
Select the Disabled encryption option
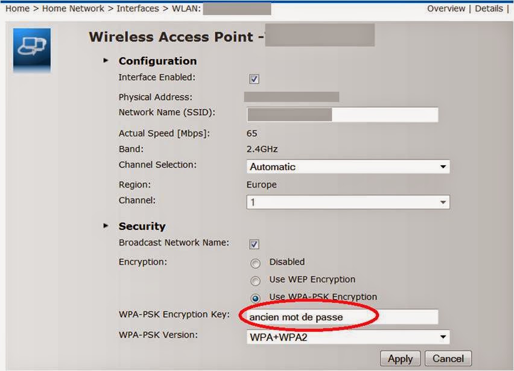(x=255, y=262)
